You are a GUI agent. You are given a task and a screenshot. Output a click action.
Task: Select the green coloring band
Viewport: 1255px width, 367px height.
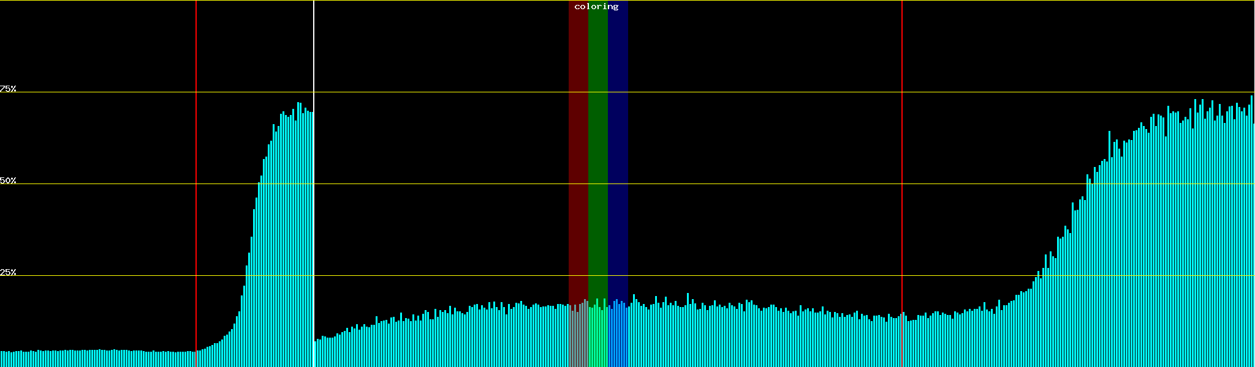pos(597,153)
